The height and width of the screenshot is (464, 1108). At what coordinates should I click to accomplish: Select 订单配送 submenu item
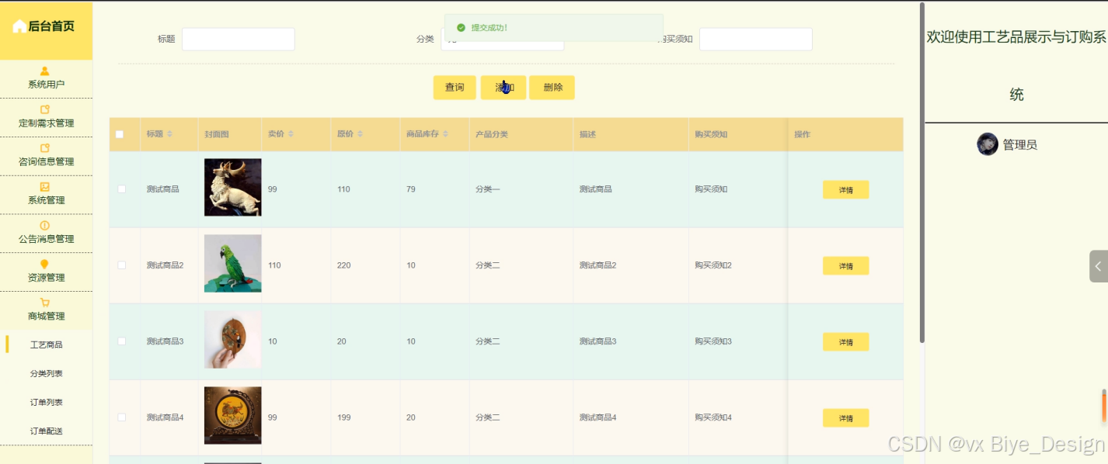(x=46, y=431)
